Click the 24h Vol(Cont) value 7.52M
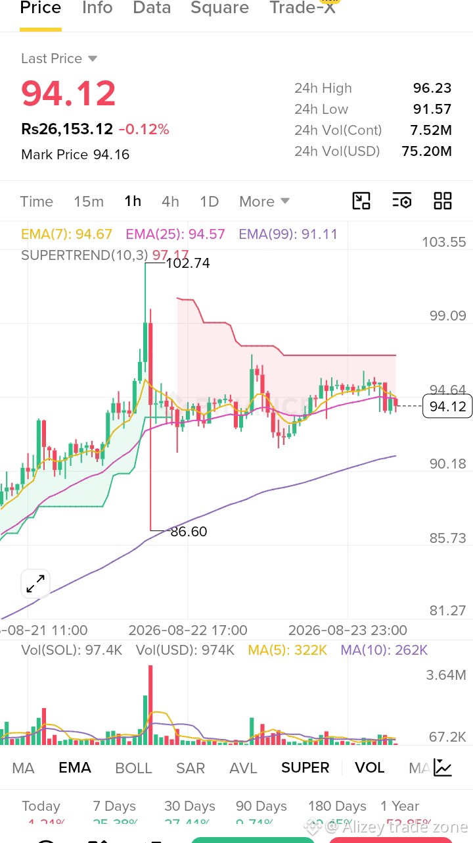 (431, 130)
